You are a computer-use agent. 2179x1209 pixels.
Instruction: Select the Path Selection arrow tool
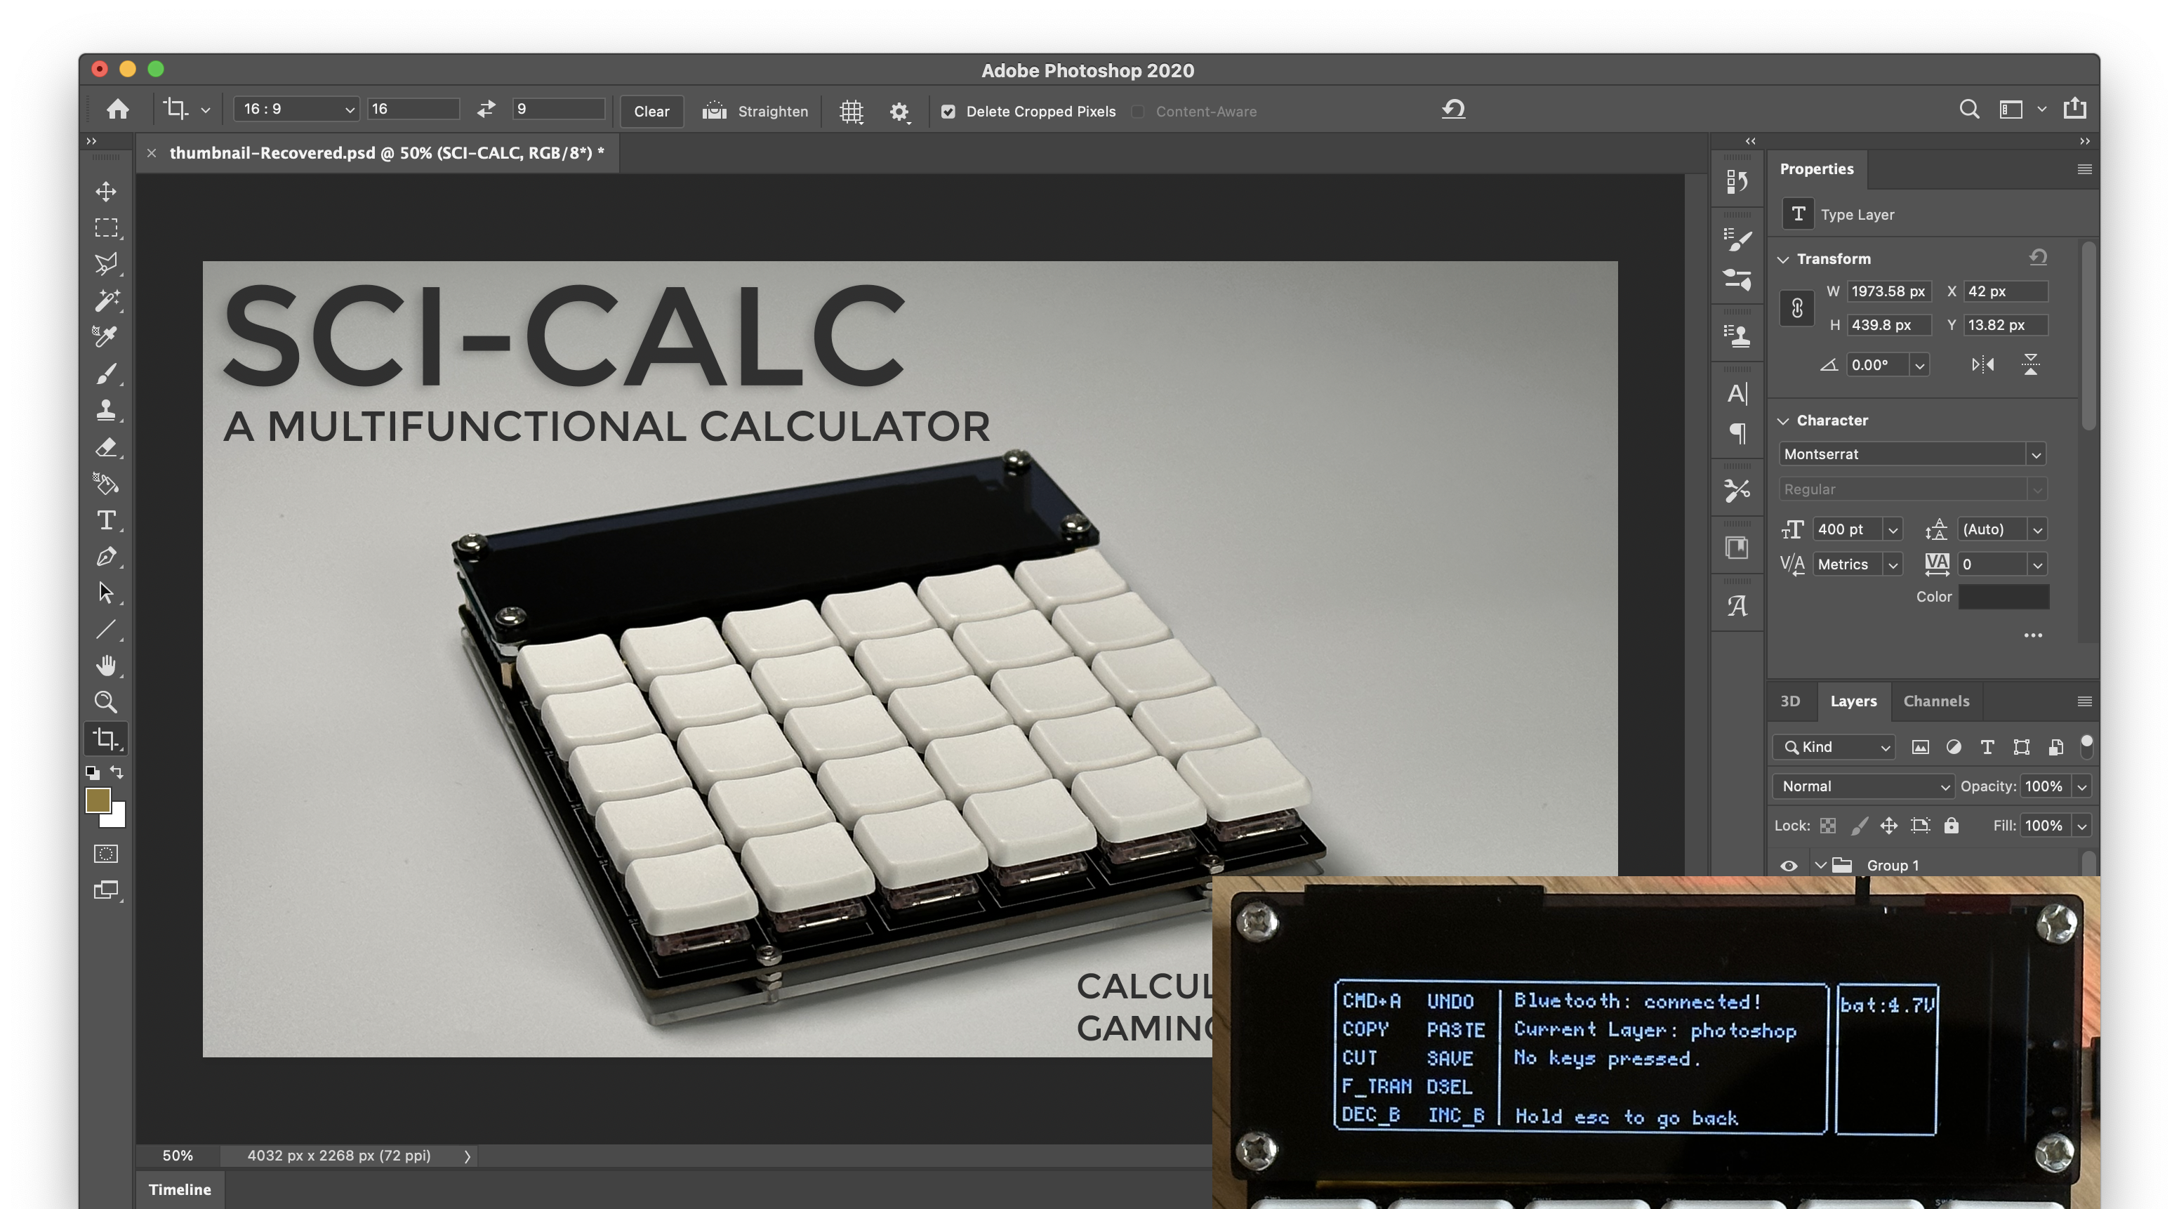pos(106,593)
